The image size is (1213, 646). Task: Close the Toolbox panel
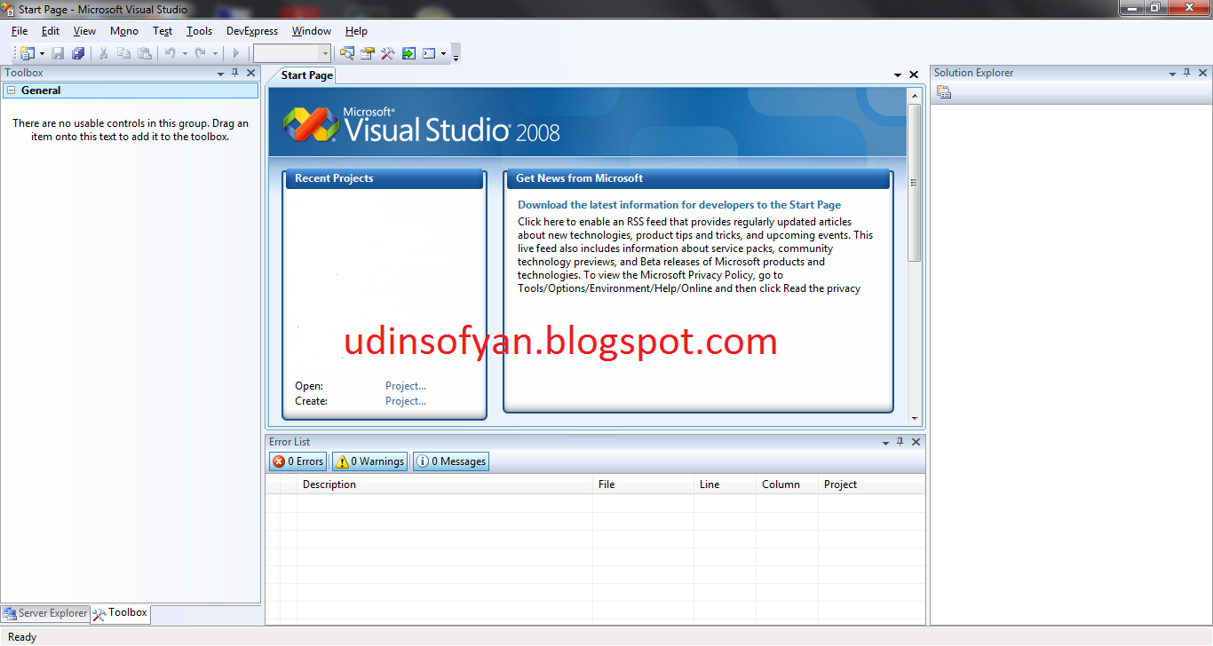coord(250,73)
